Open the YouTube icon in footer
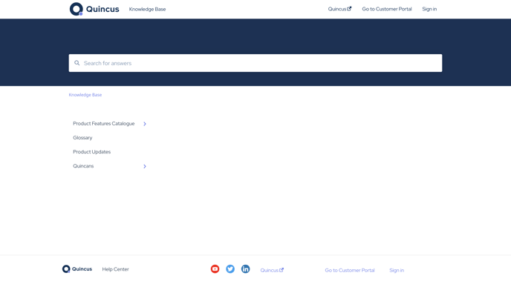The width and height of the screenshot is (511, 290). [215, 269]
